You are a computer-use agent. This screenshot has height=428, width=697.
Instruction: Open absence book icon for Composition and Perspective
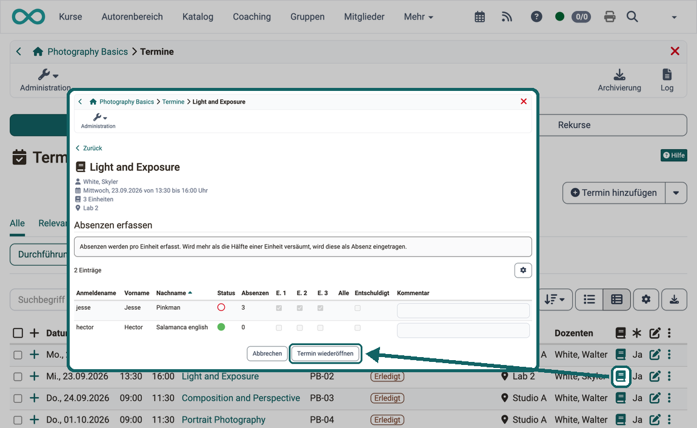click(621, 398)
